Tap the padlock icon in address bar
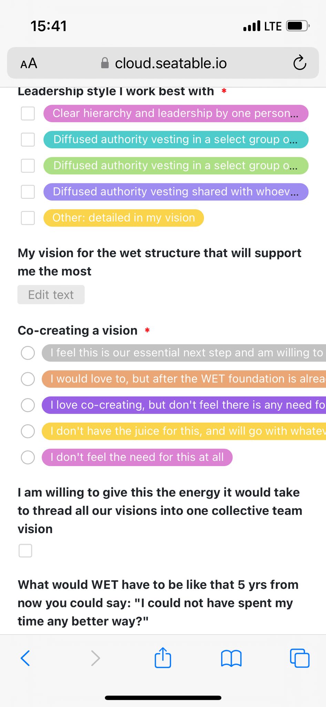 click(x=105, y=63)
